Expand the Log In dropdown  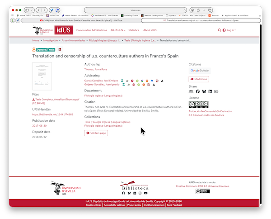(x=231, y=30)
